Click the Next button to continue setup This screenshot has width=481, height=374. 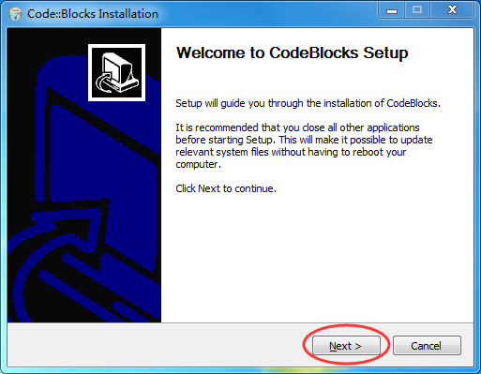(346, 346)
